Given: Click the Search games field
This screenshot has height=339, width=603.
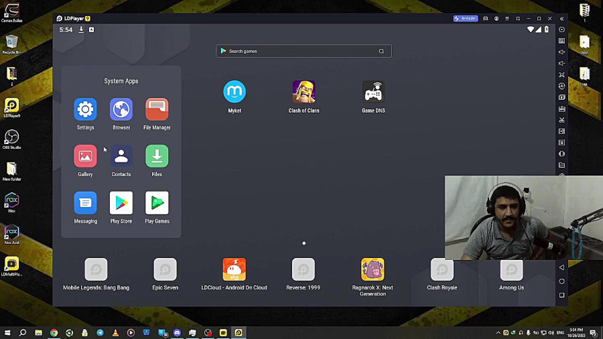Looking at the screenshot, I should coord(304,51).
